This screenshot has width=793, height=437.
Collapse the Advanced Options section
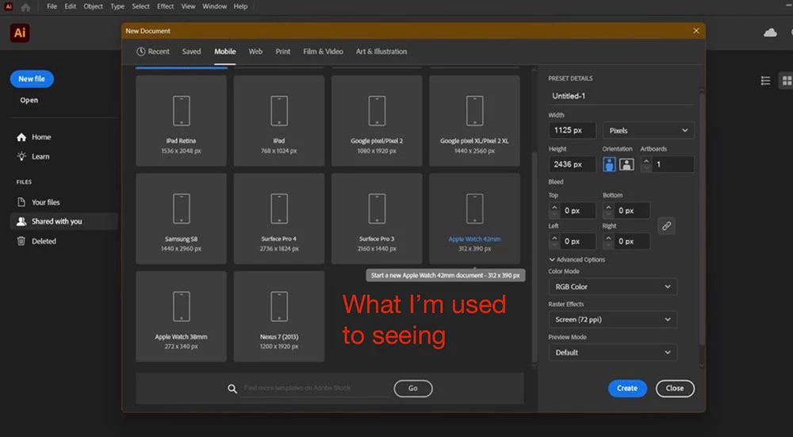[x=577, y=259]
